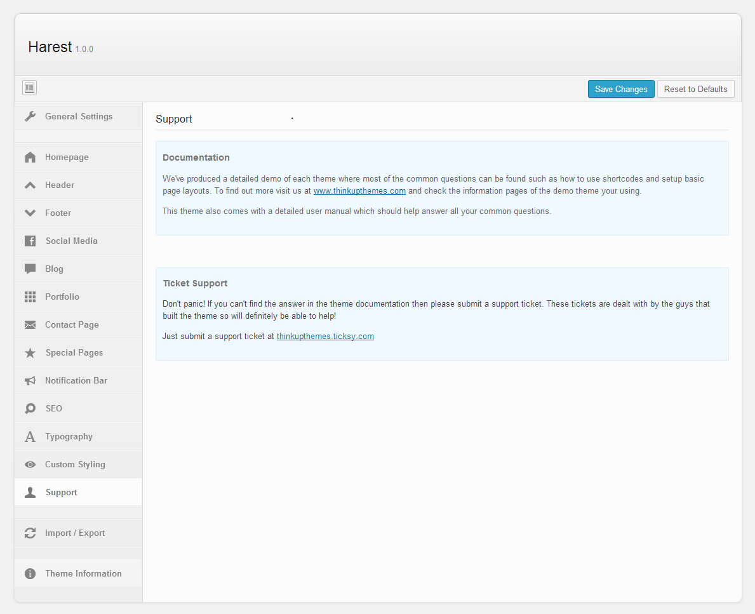Viewport: 755px width, 614px height.
Task: Open the Footer settings tab
Action: point(58,213)
